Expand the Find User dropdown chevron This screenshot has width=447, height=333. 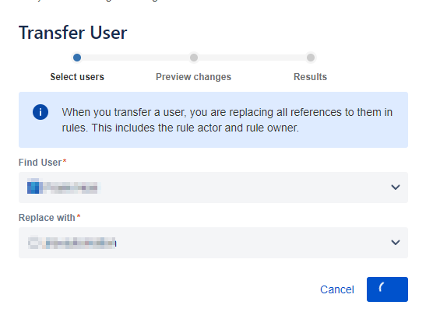tap(395, 188)
